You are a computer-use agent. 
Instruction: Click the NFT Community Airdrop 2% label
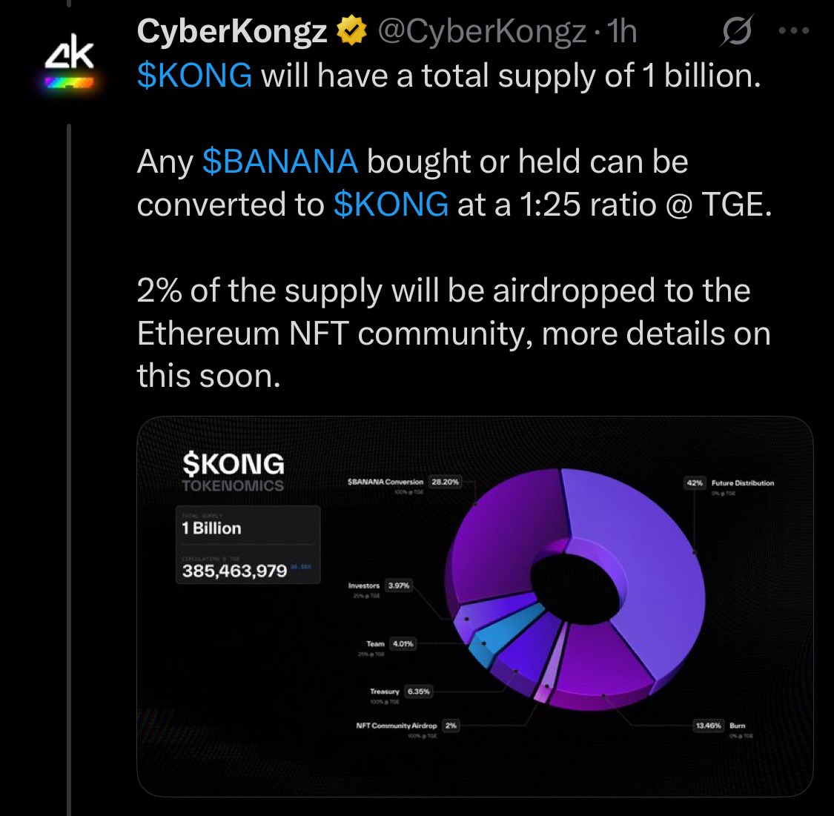click(406, 726)
